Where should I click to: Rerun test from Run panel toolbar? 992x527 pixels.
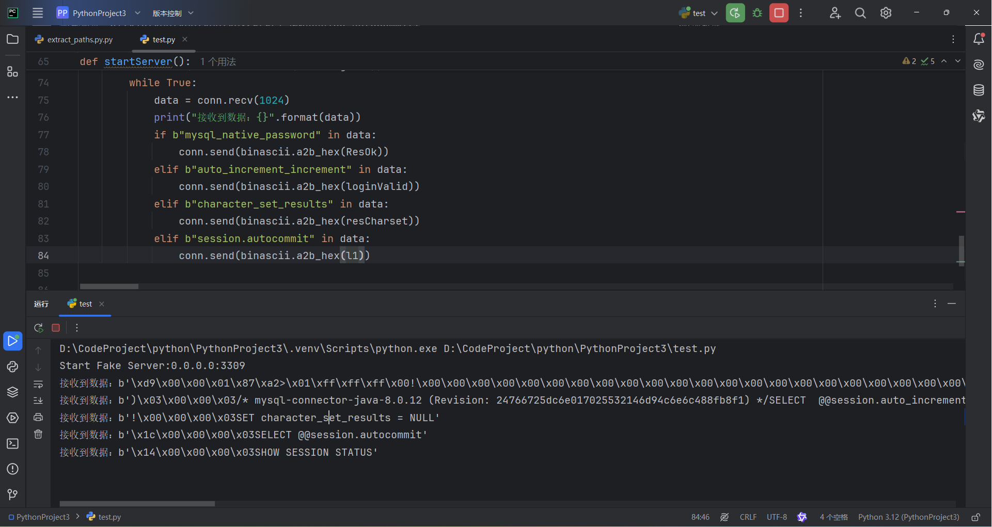click(x=38, y=328)
